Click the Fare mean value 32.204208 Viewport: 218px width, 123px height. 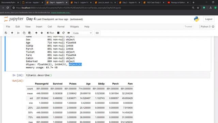[127, 93]
